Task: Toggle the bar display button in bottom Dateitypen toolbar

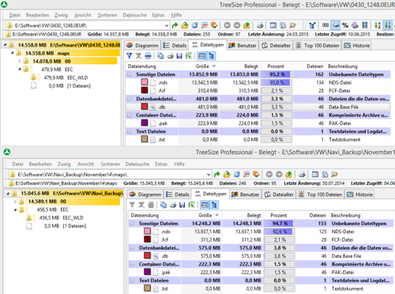Action: 205,205
